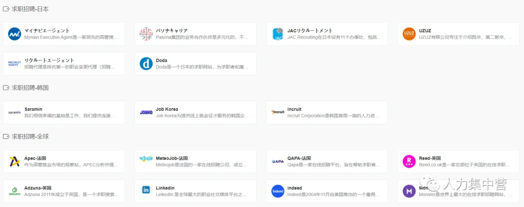
Task: Select the 求职招聘-全球 section heading
Action: pos(31,137)
